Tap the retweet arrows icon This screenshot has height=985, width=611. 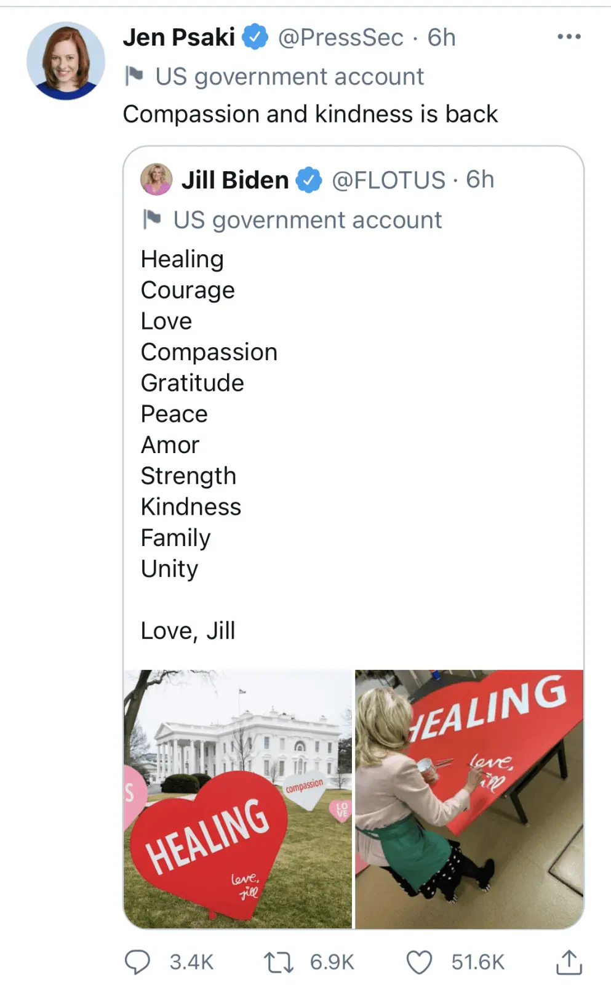(278, 962)
